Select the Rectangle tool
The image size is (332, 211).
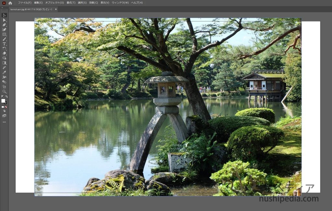point(4,34)
